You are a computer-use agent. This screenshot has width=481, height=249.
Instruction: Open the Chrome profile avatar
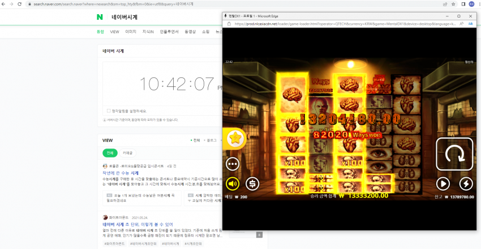point(471,4)
